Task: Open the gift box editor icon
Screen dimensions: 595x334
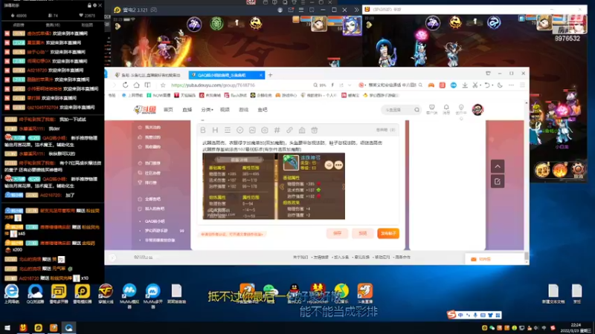Action: coord(314,131)
